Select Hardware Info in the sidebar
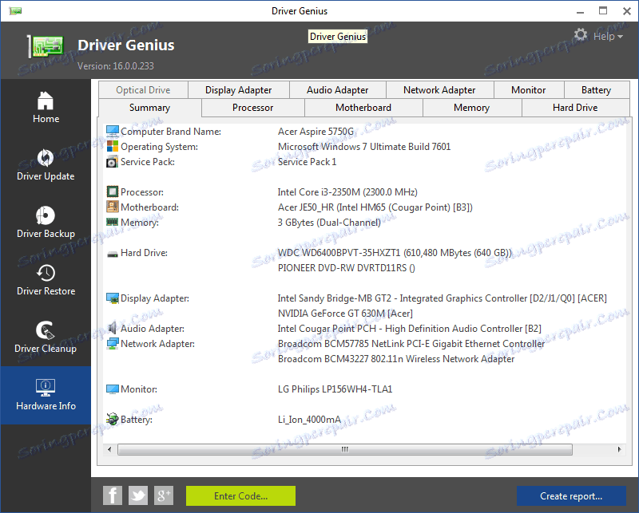The height and width of the screenshot is (513, 639). click(x=46, y=395)
